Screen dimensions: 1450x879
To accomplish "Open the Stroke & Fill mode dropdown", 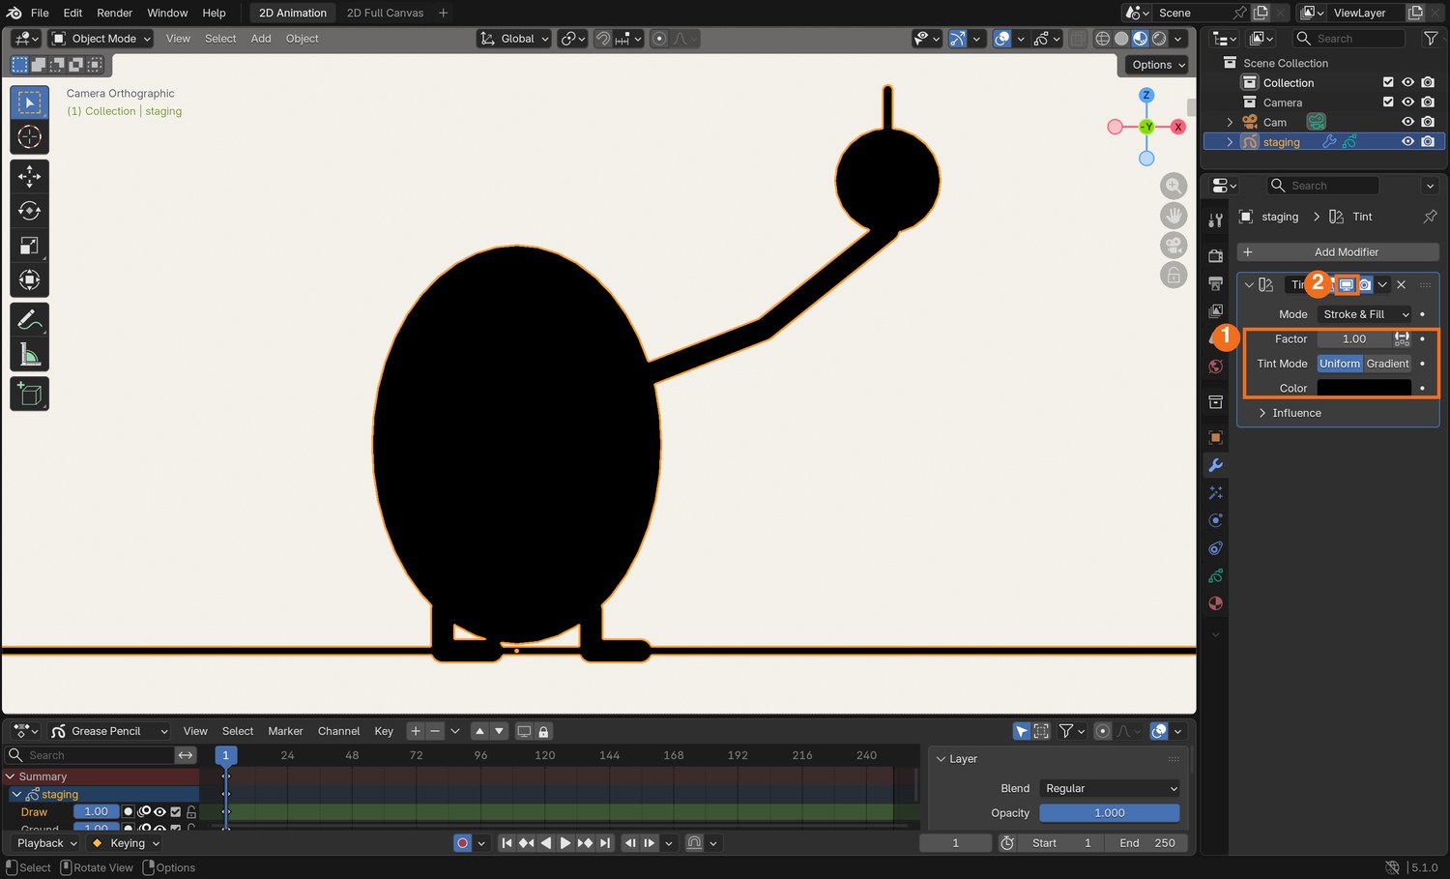I will coord(1364,314).
